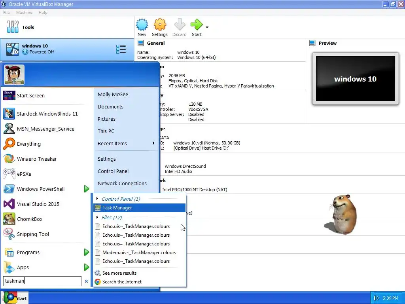Click the New virtual machine icon
The width and height of the screenshot is (405, 304).
click(142, 25)
